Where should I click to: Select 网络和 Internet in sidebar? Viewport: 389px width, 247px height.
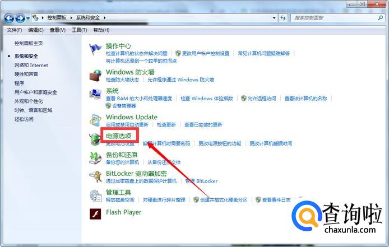point(31,65)
